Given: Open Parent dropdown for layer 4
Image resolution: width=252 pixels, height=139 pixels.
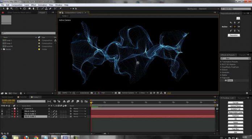Looking at the screenshot, I should pos(79,117).
